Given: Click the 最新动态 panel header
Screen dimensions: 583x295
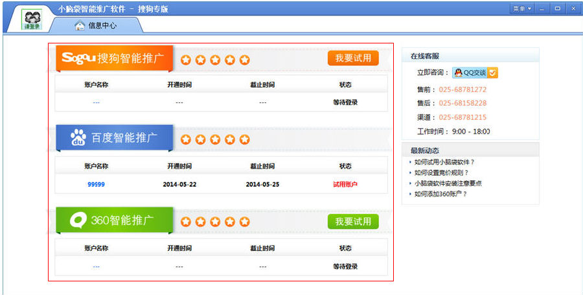Looking at the screenshot, I should 470,150.
